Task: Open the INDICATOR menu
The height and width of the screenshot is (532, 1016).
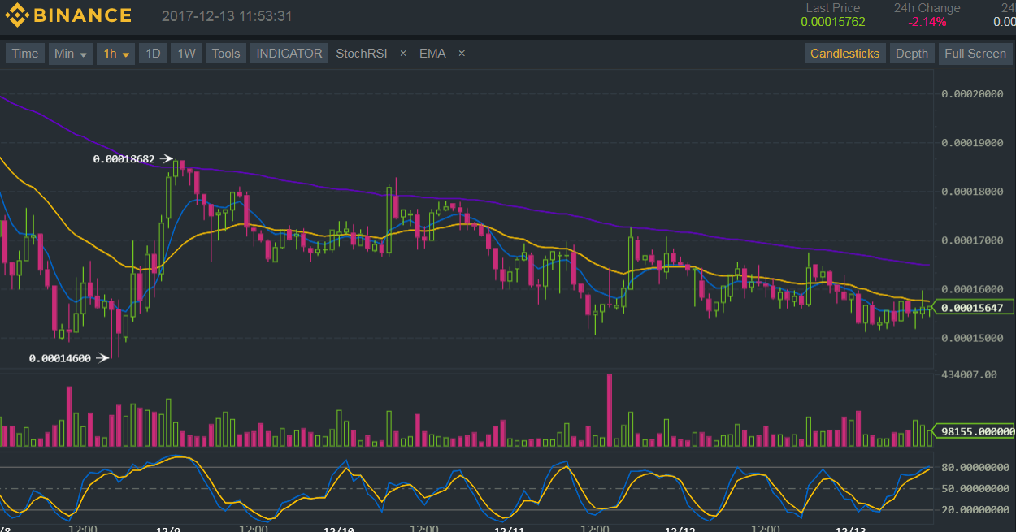Action: [x=289, y=54]
